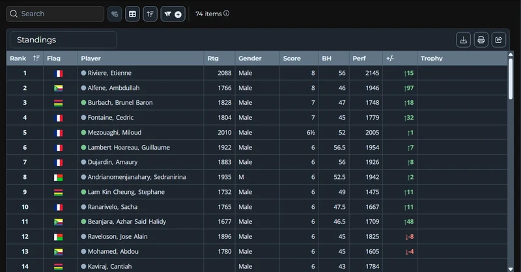The width and height of the screenshot is (521, 272).
Task: Click the search magnifier icon
Action: (x=14, y=14)
